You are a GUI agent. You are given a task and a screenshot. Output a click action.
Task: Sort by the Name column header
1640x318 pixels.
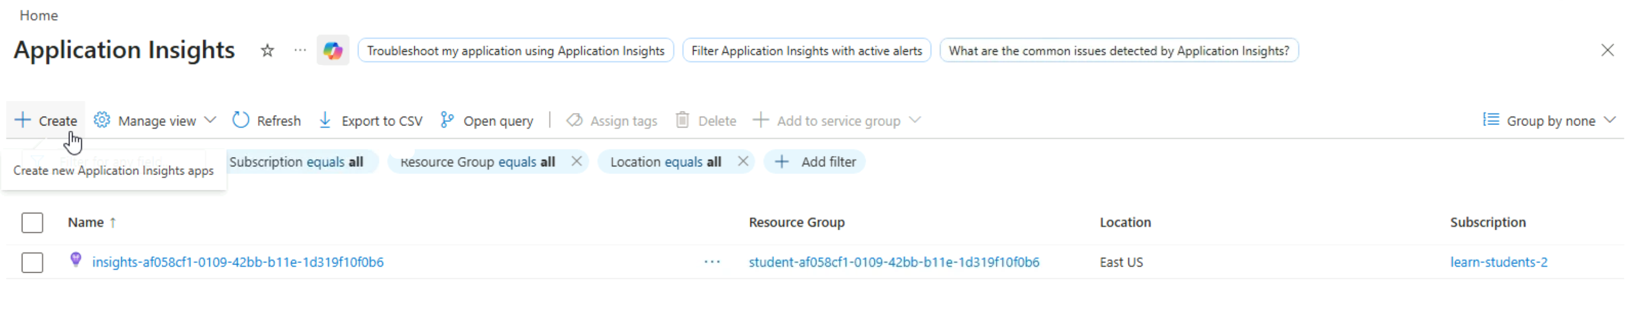[86, 223]
